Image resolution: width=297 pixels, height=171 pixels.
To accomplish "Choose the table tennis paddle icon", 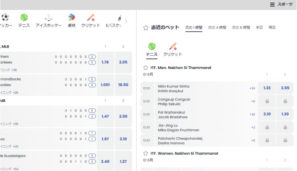I will 72,17.
